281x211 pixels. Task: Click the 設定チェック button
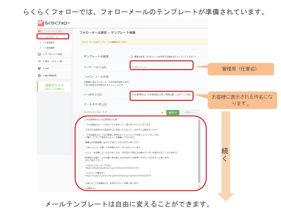[54, 86]
